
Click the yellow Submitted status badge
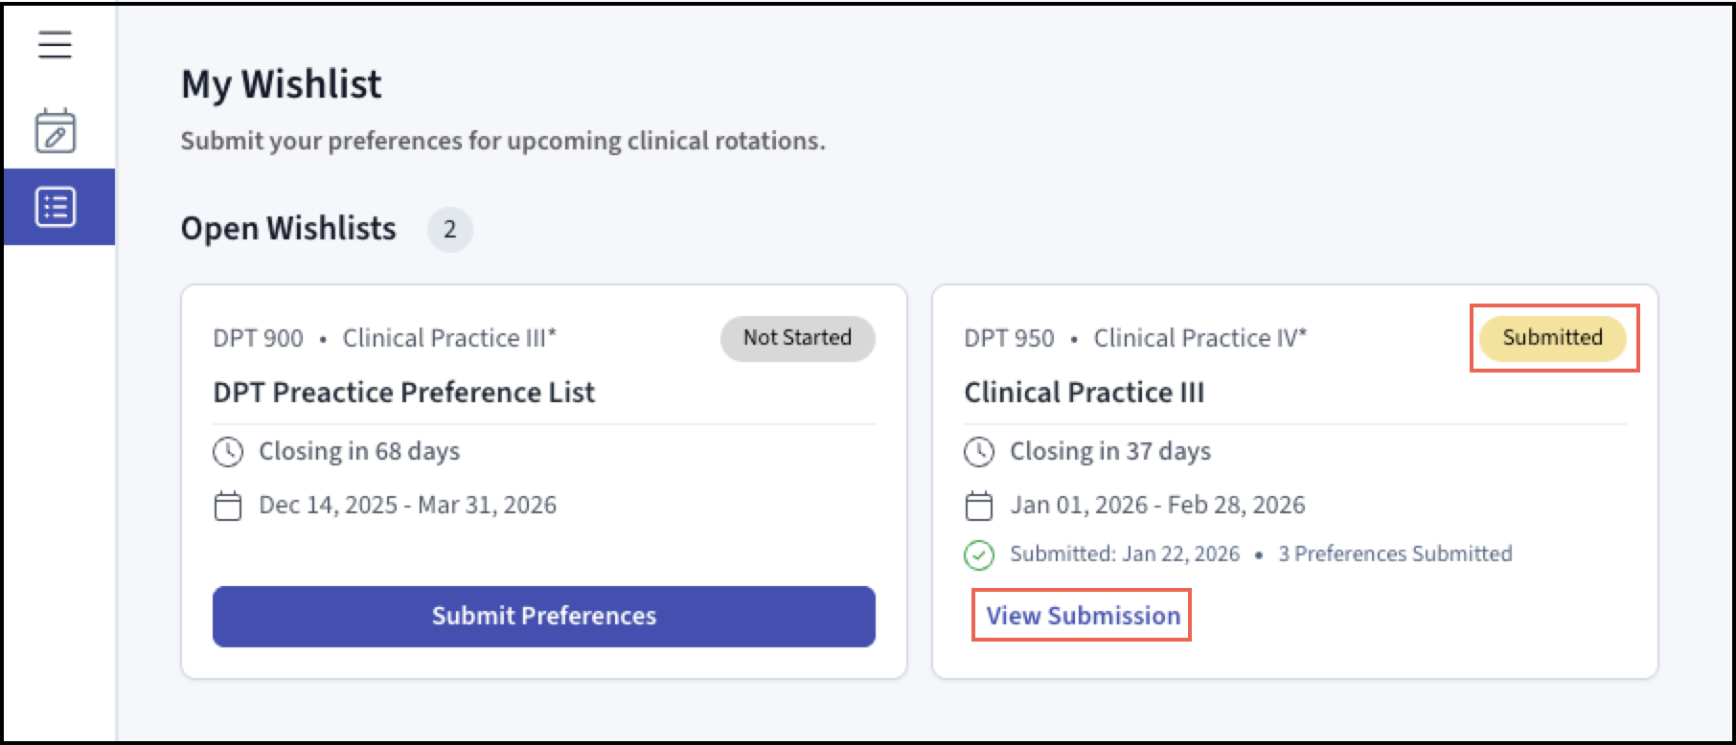[1552, 338]
